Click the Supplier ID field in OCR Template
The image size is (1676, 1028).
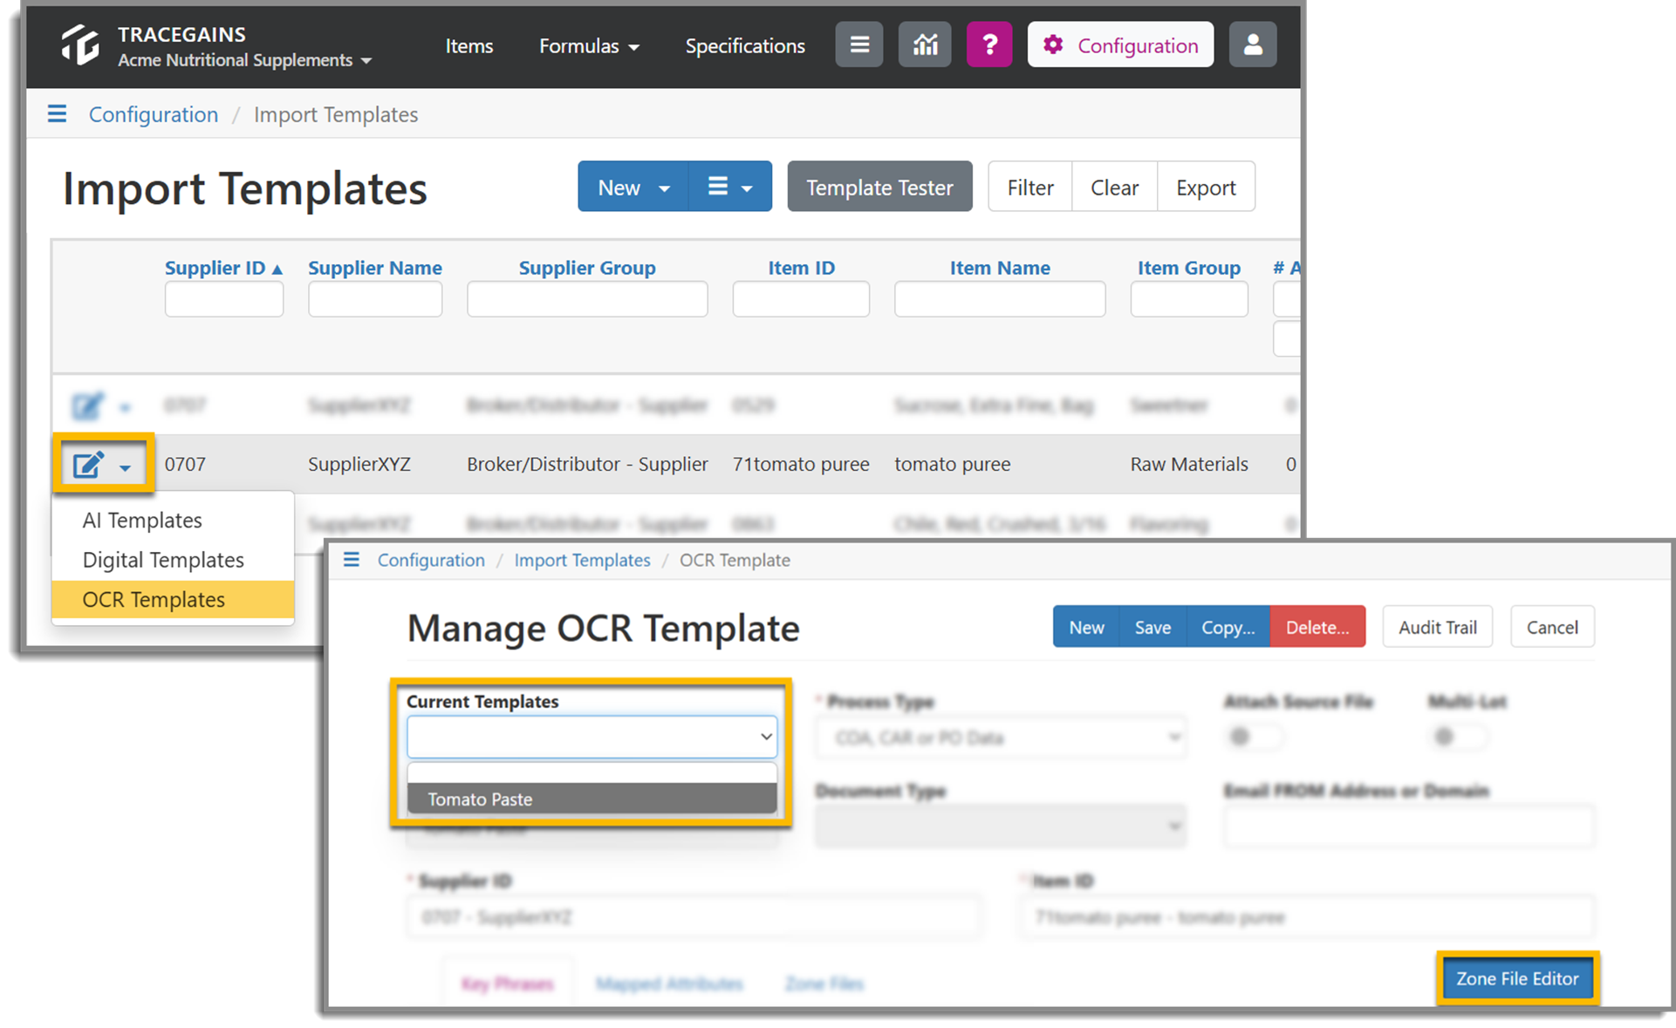coord(694,917)
